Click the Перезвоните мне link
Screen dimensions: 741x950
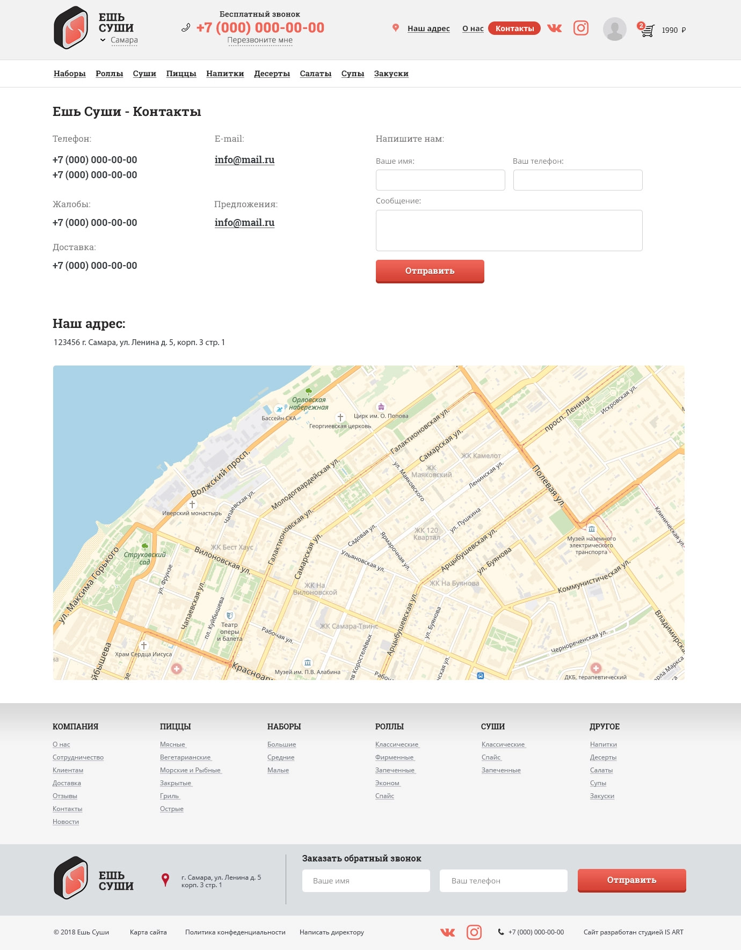(260, 40)
